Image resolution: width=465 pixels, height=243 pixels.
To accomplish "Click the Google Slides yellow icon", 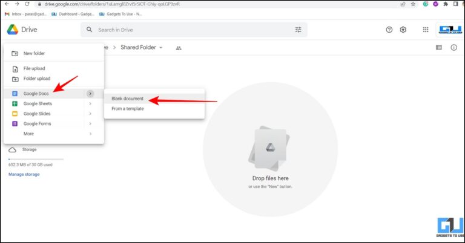I will click(x=15, y=114).
